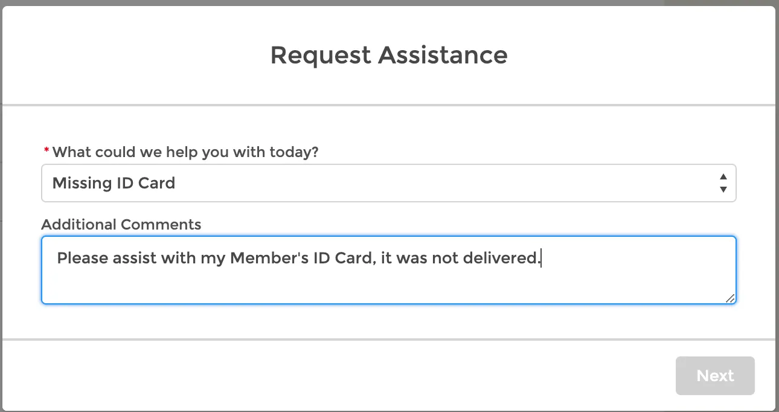Open the 'What could we help you with' dropdown
Image resolution: width=779 pixels, height=412 pixels.
click(x=388, y=183)
